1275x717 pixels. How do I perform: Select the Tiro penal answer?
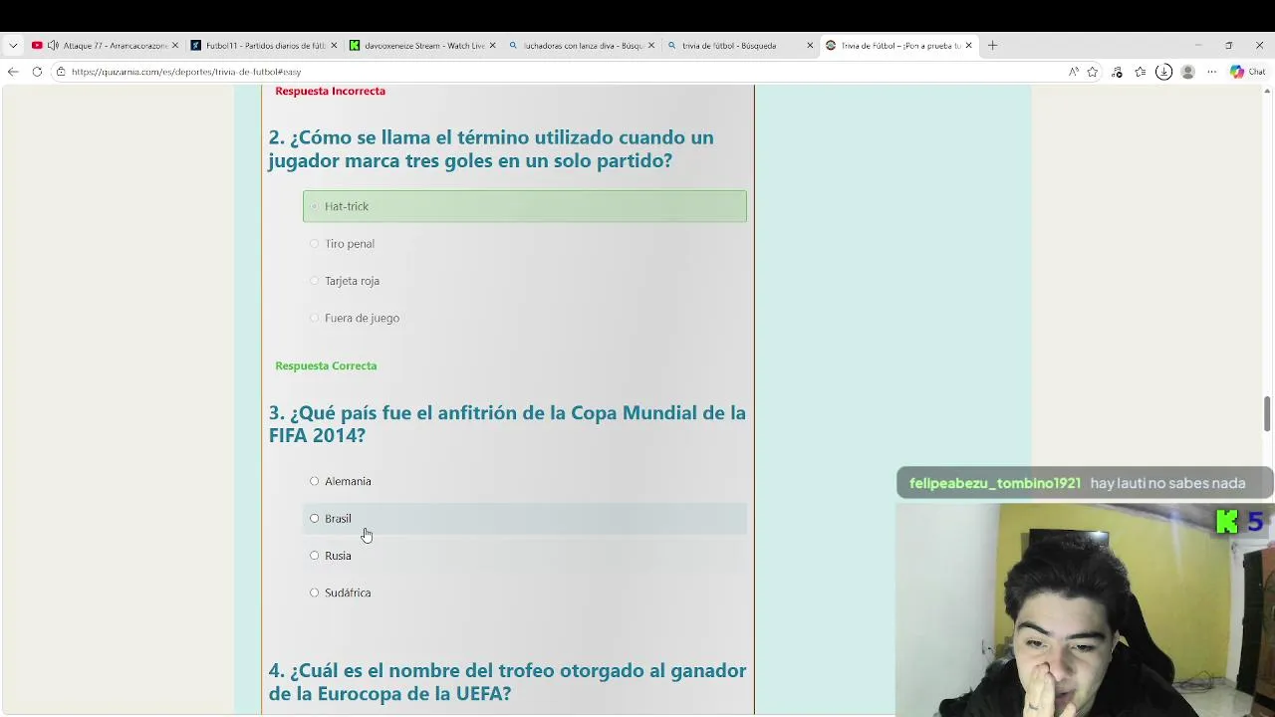pos(525,243)
